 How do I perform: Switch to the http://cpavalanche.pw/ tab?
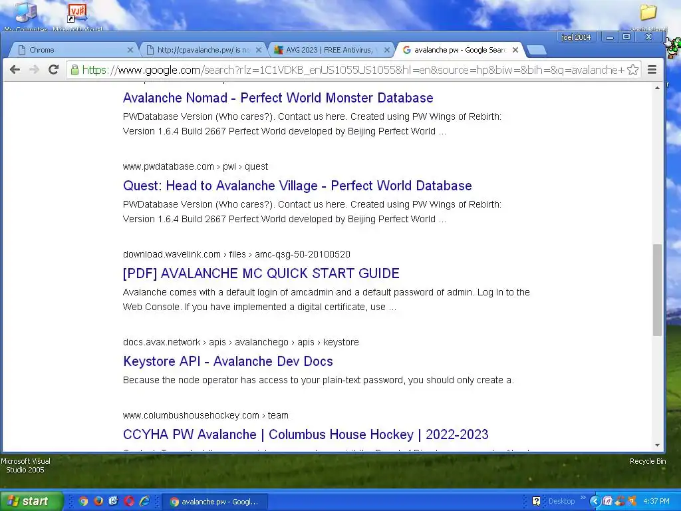click(x=204, y=50)
